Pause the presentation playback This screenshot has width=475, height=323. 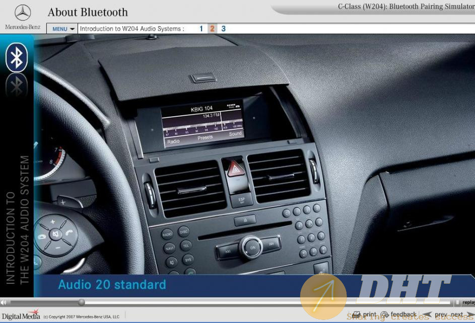tap(457, 302)
